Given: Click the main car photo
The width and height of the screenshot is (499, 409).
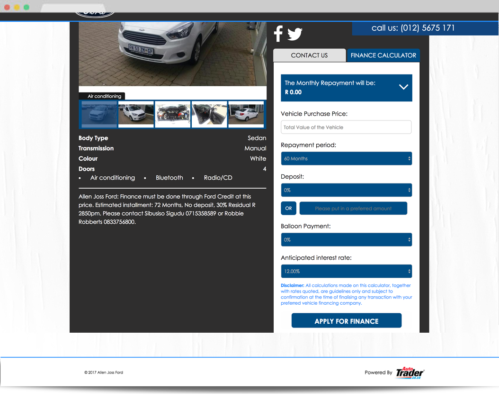Looking at the screenshot, I should (x=172, y=54).
